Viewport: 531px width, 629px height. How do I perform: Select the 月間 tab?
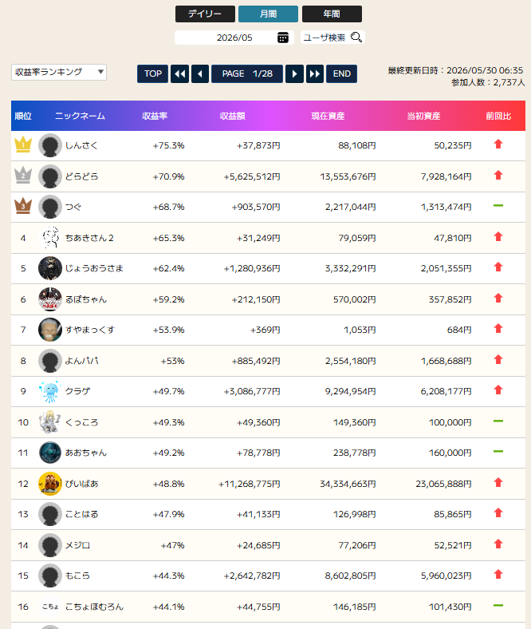pos(268,14)
